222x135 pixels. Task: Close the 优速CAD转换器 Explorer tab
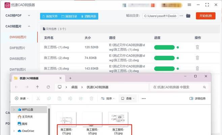click(60, 78)
